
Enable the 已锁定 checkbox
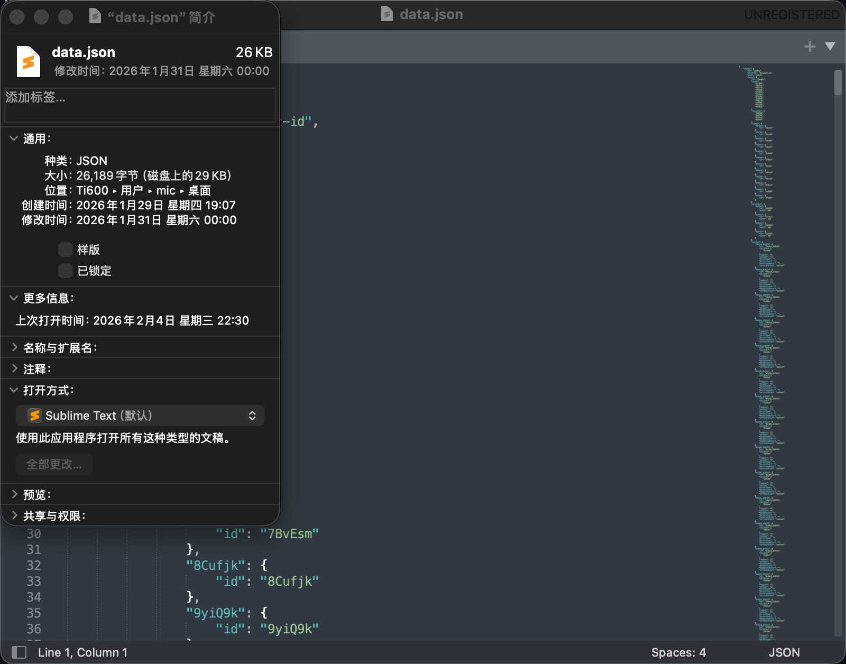(66, 271)
